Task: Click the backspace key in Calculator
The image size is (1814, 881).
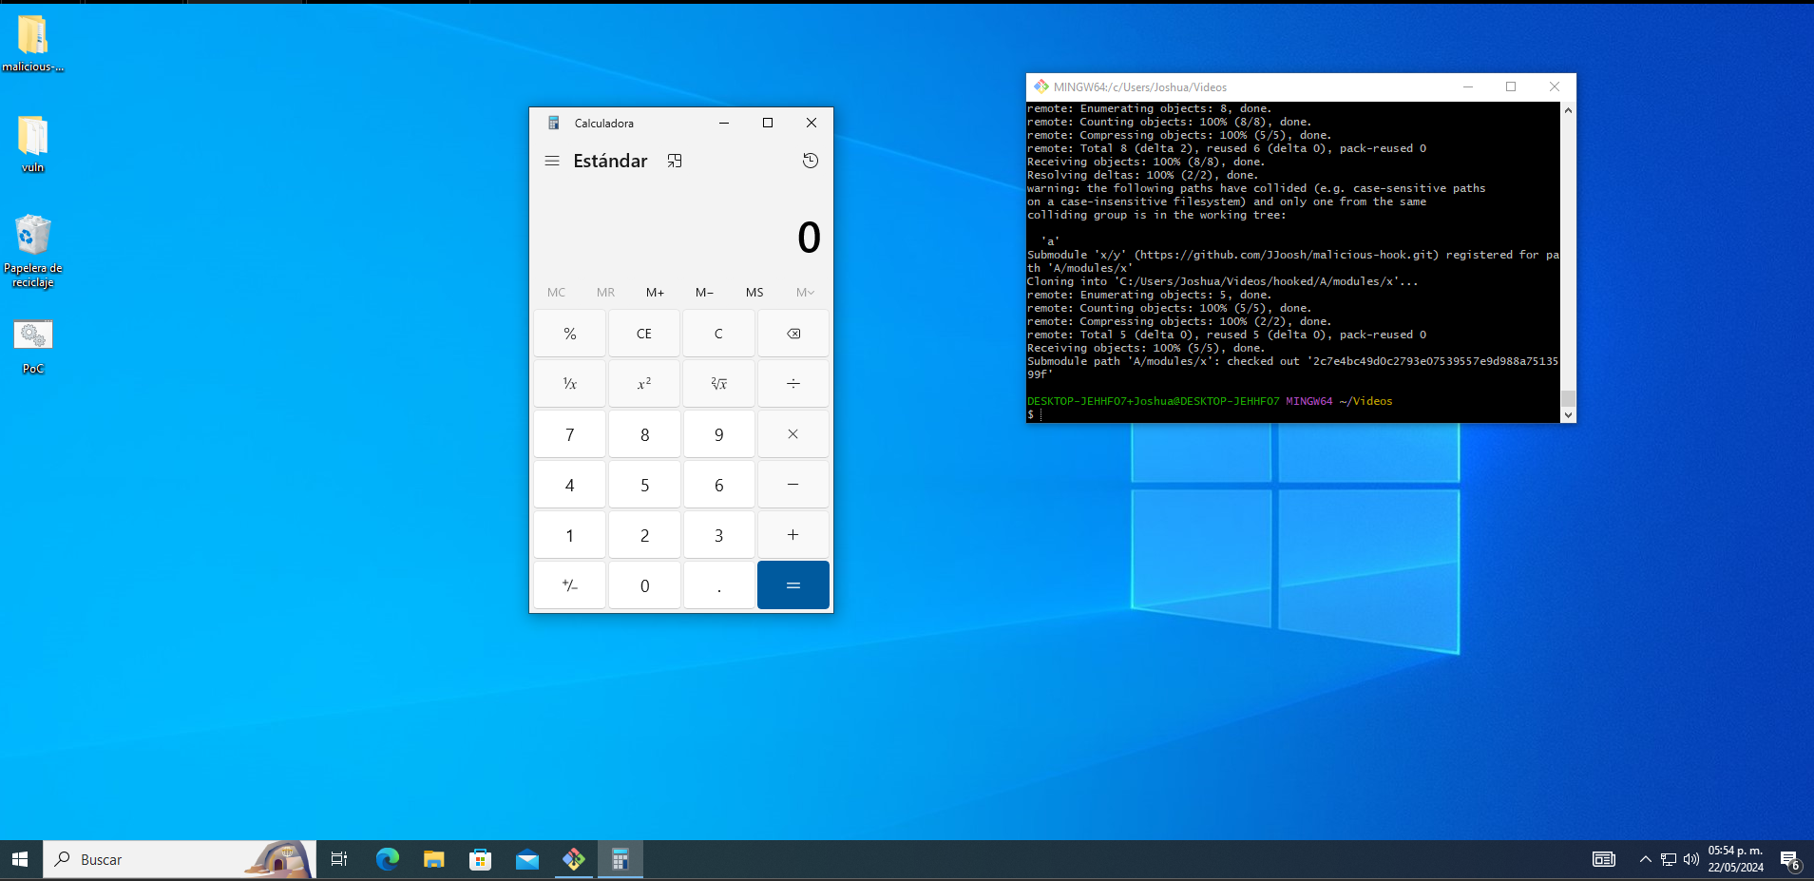Action: [793, 334]
